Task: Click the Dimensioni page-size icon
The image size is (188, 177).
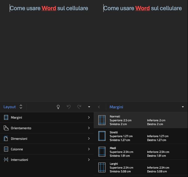Action: (x=6, y=139)
